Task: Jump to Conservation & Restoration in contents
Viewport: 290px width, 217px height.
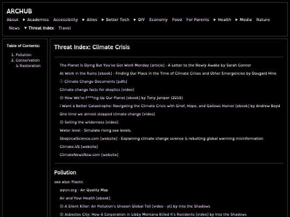Action: (28, 63)
